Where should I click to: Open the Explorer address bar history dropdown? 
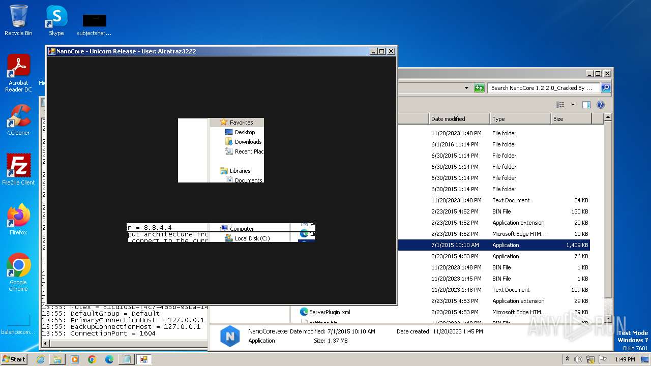[x=466, y=88]
